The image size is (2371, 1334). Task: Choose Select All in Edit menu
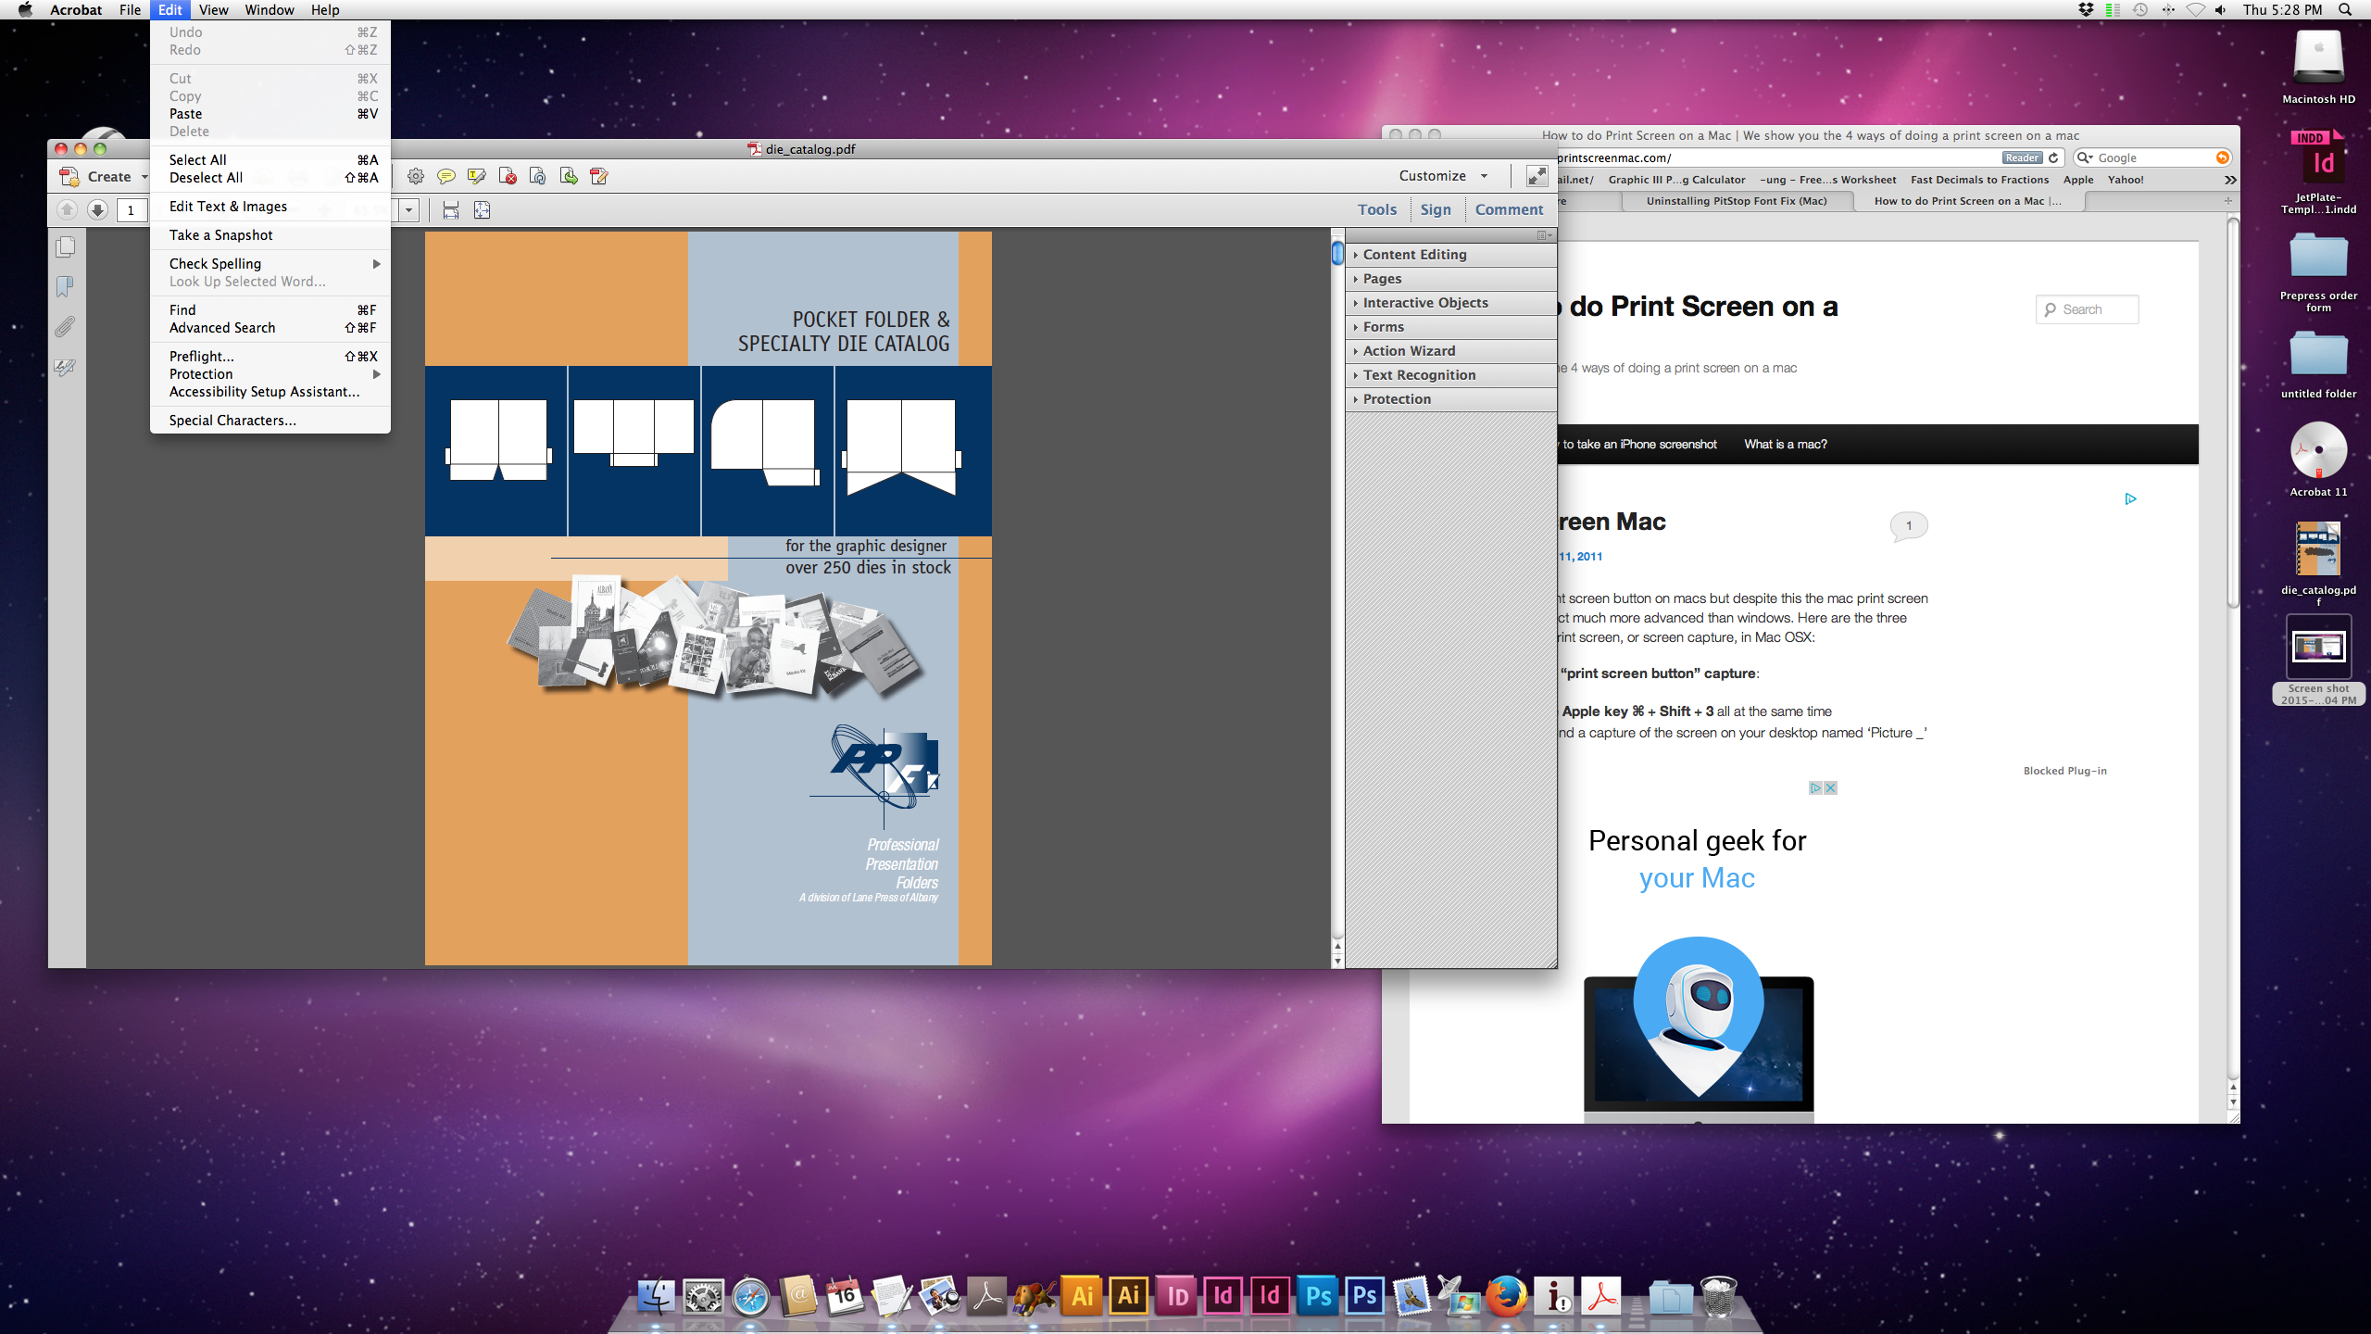[x=270, y=160]
